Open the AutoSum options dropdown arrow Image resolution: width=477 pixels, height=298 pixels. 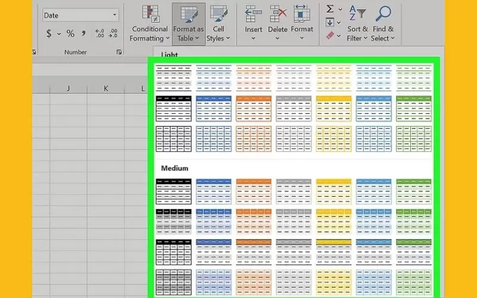340,9
